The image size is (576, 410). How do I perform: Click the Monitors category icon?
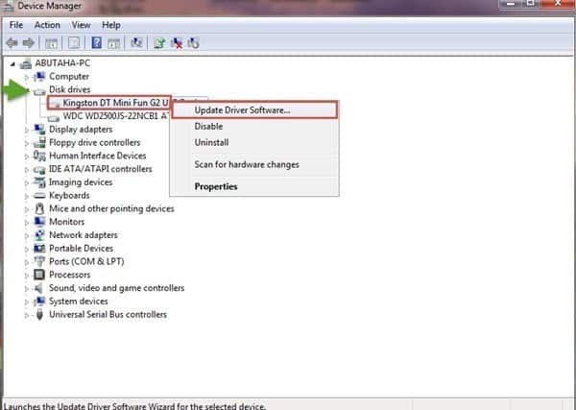(39, 222)
